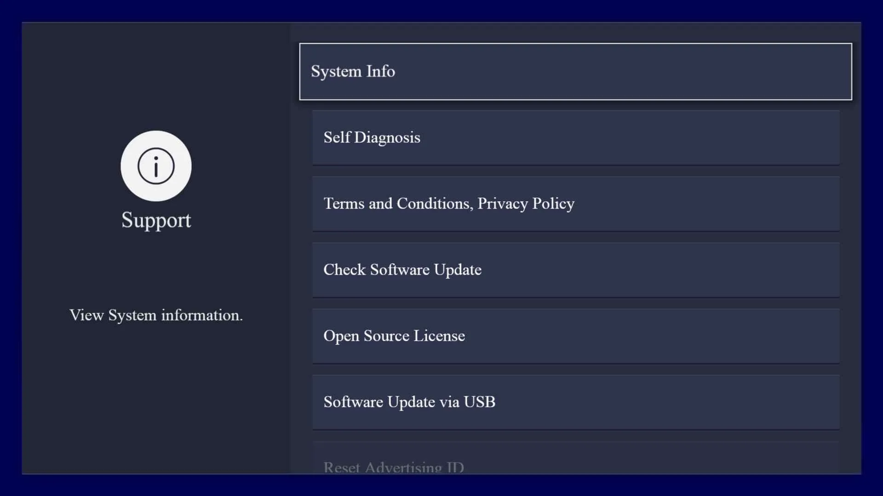
Task: Click the 'License' word in the Open Source row
Action: point(439,336)
